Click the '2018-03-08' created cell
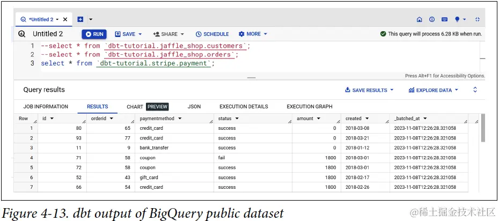Screen dimensions: 499x221 pyautogui.click(x=365, y=128)
